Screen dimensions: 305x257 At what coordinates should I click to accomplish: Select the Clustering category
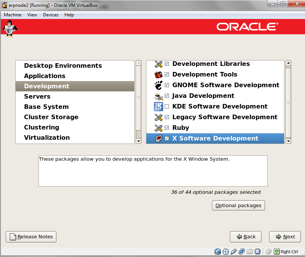coord(75,128)
